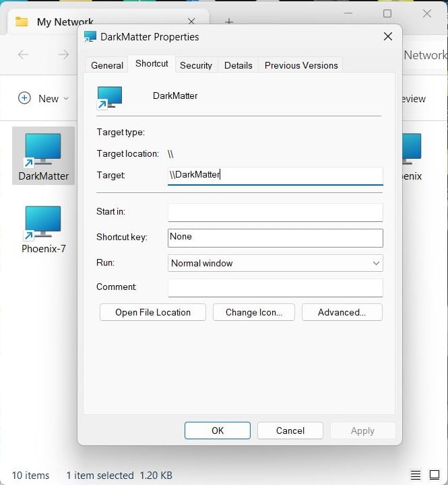Click the Explorer back arrow
The image size is (448, 485).
pyautogui.click(x=23, y=54)
